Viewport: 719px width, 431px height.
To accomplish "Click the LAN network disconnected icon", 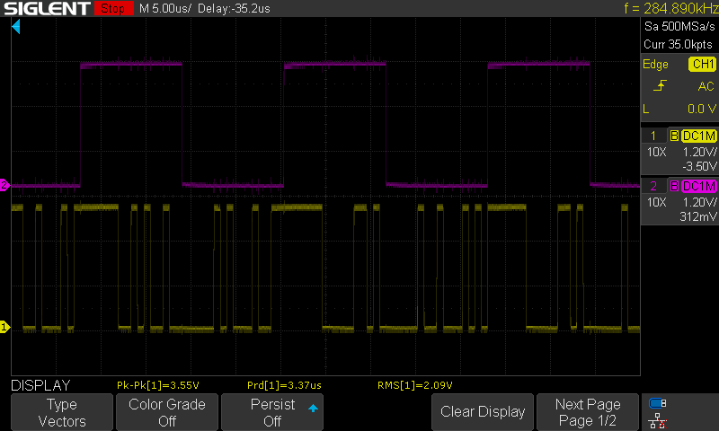I will 658,421.
